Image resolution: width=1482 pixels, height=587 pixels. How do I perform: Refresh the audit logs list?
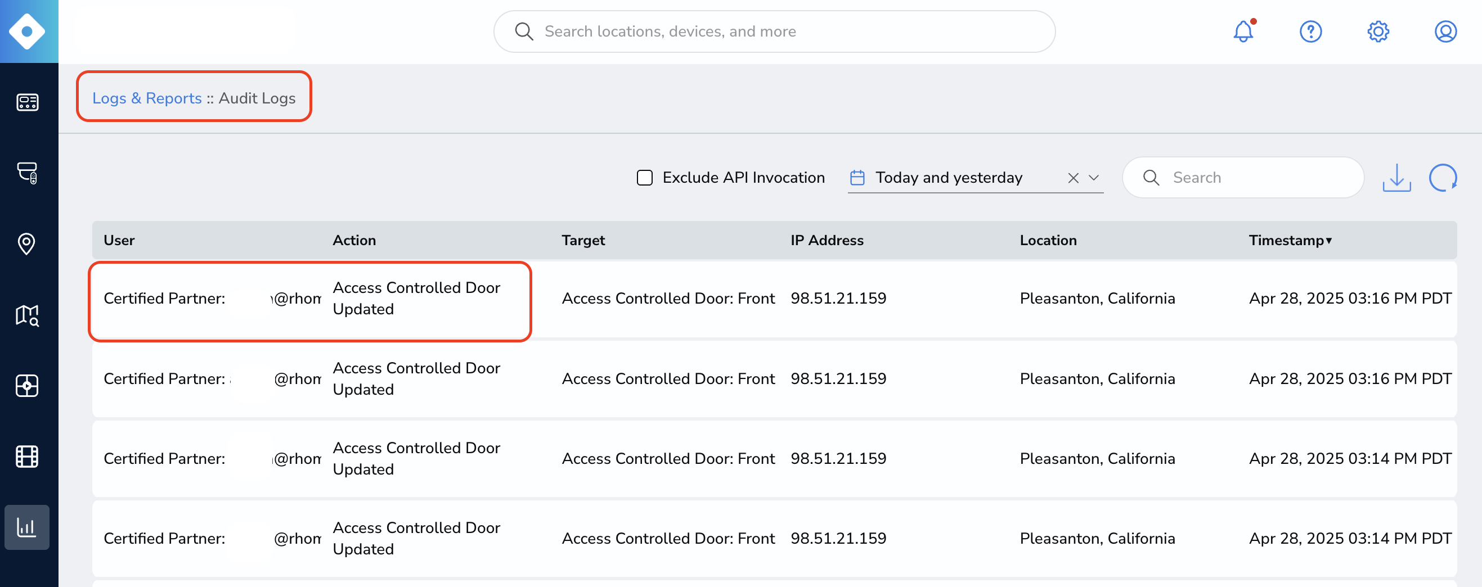(x=1443, y=178)
